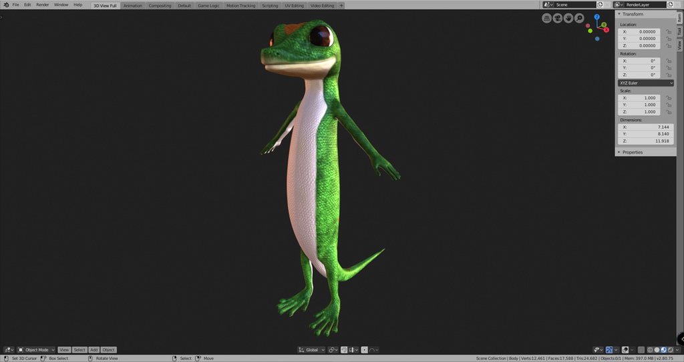Open editor type dropdown in viewport header
684x362 pixels.
(x=9, y=350)
